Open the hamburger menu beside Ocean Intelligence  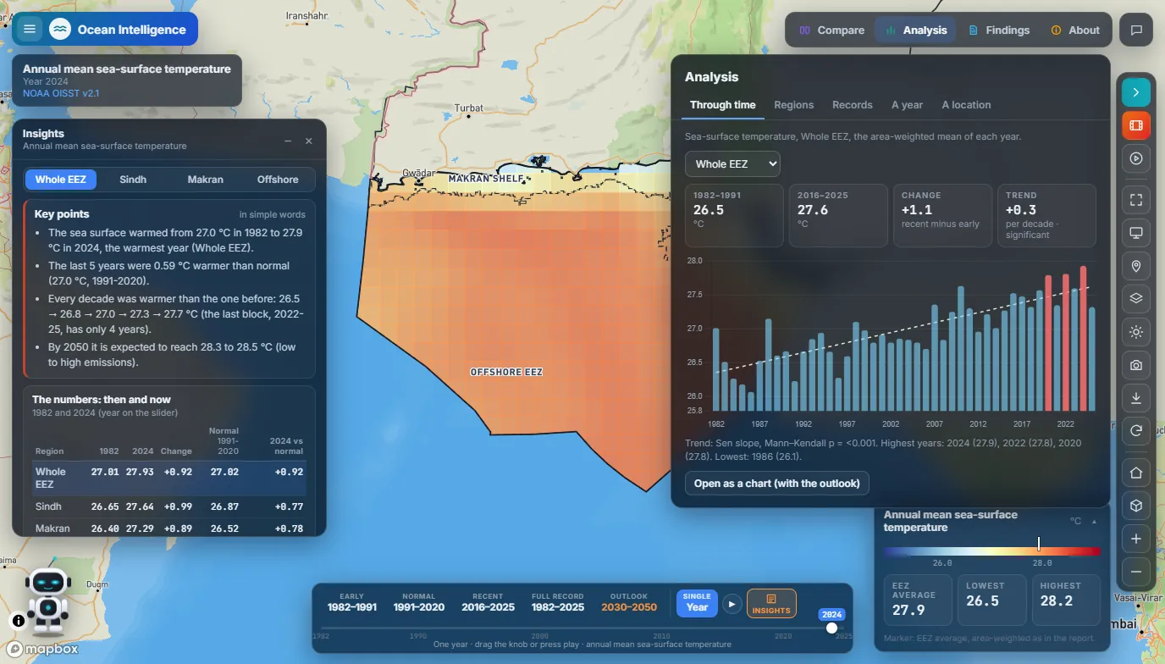coord(30,30)
